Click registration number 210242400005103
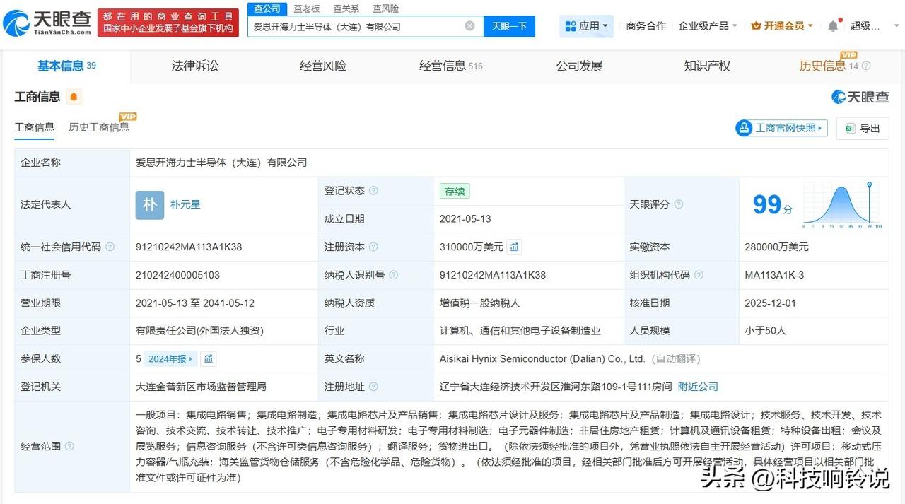Image resolution: width=905 pixels, height=504 pixels. [177, 275]
